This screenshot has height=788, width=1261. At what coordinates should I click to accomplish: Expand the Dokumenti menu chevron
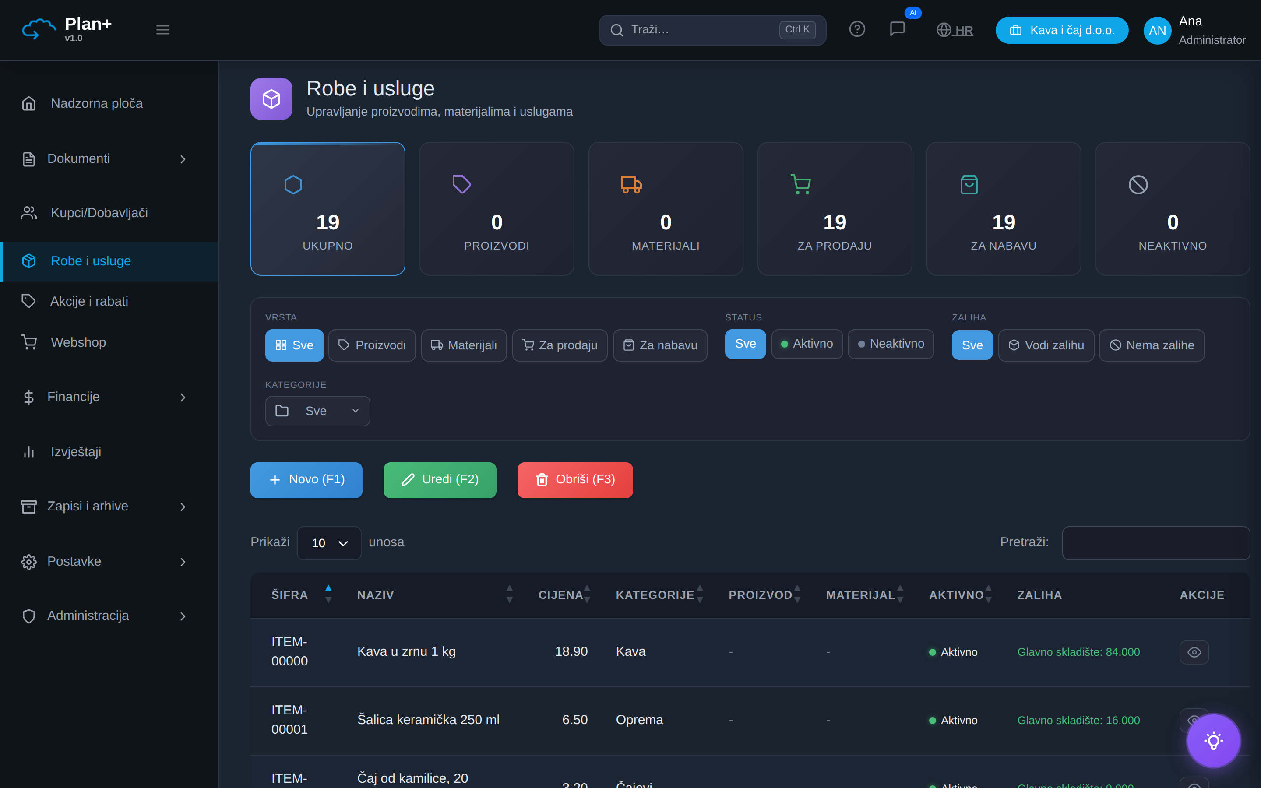[x=183, y=159]
